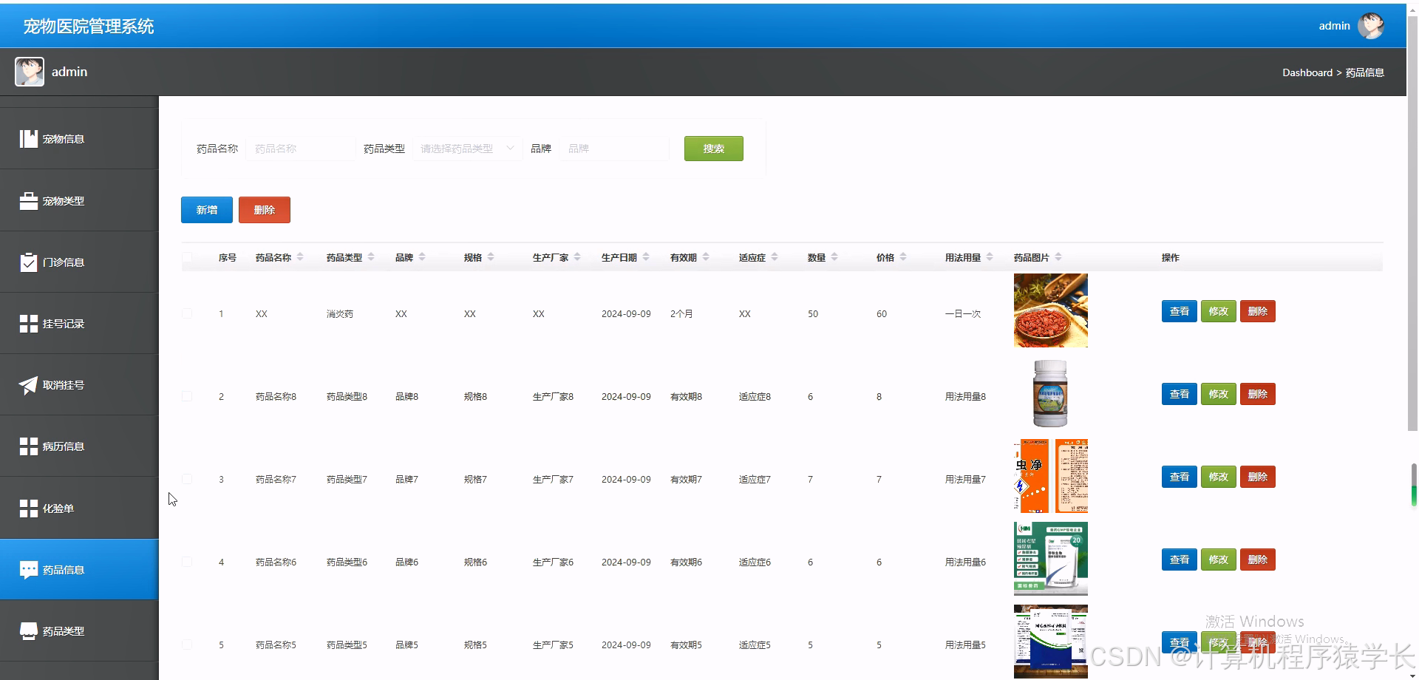Click the red 删除 button above the table
This screenshot has width=1419, height=680.
[265, 210]
